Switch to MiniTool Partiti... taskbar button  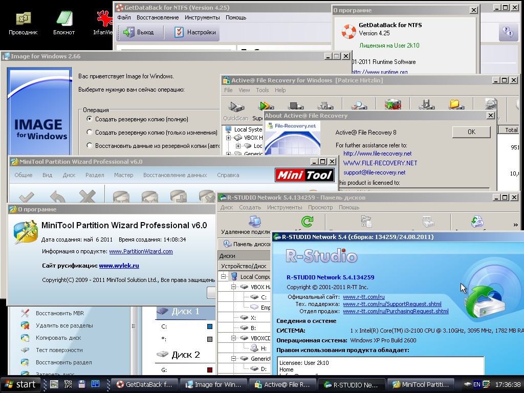[421, 385]
